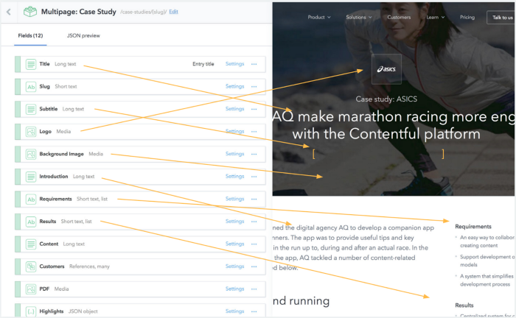The image size is (516, 318).
Task: Click the ASICS logo on the preview
Action: coord(386,69)
